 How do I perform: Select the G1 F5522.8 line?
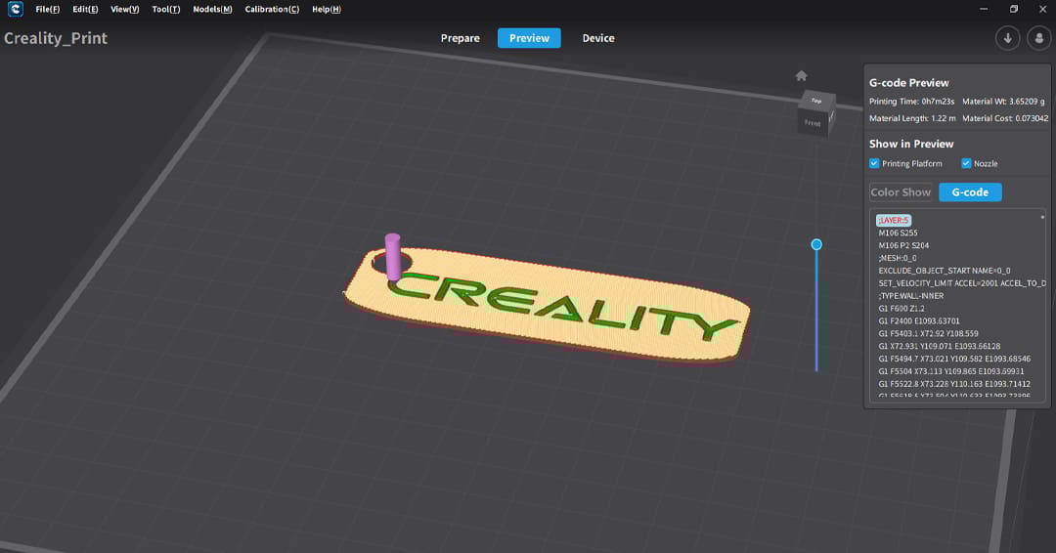tap(954, 384)
